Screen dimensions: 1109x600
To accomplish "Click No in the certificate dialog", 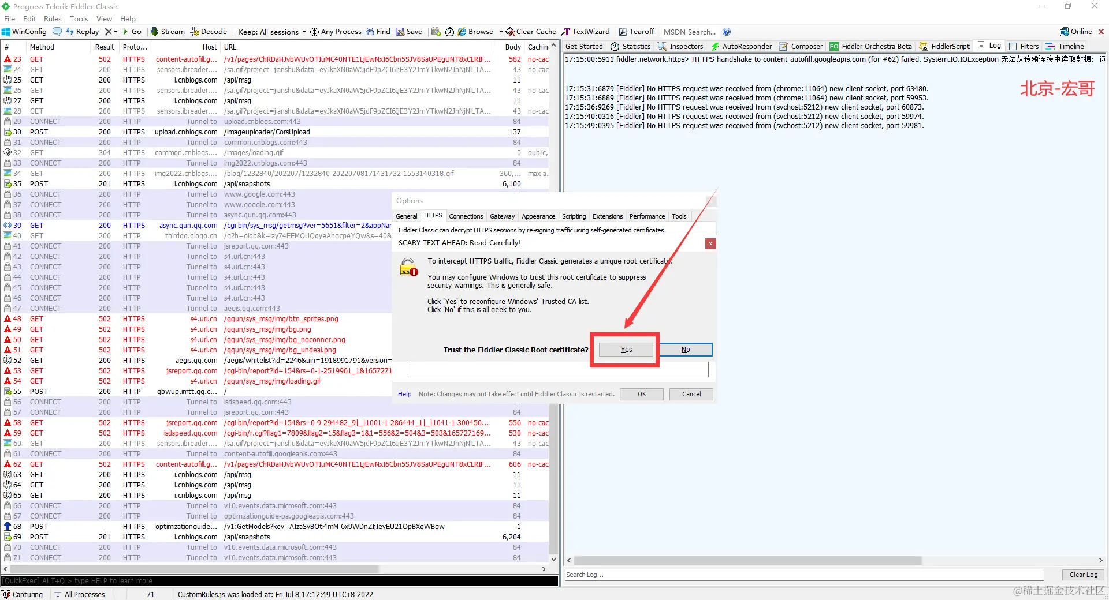I will coord(686,350).
